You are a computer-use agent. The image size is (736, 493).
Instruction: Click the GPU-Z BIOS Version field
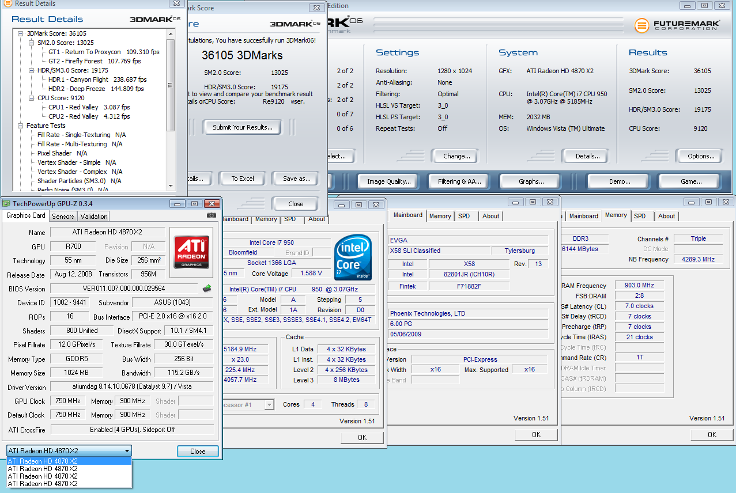point(124,289)
